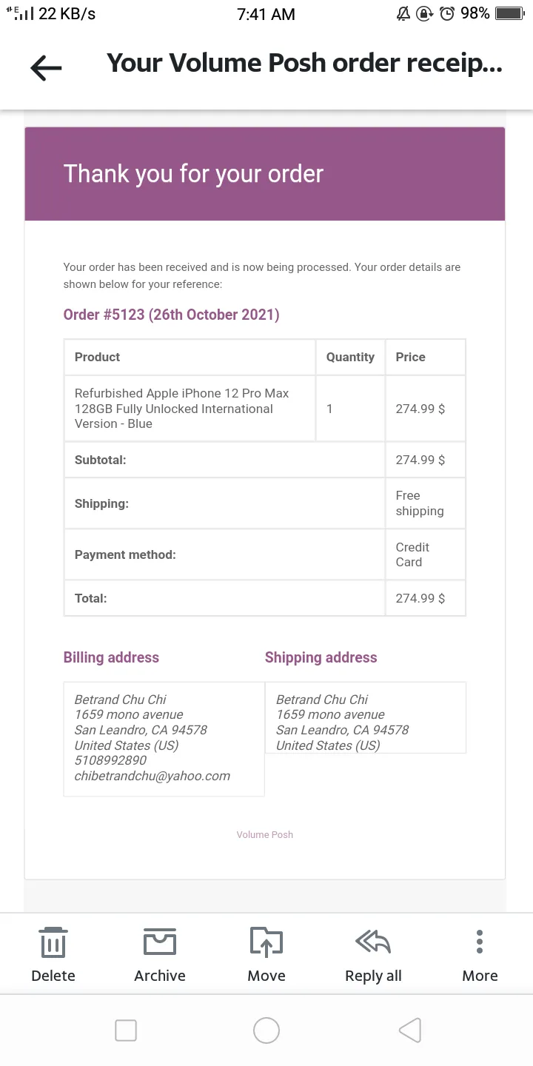The width and height of the screenshot is (533, 1066).
Task: Tap the refurbished iPhone 12 Pro Max product name
Action: [x=182, y=409]
